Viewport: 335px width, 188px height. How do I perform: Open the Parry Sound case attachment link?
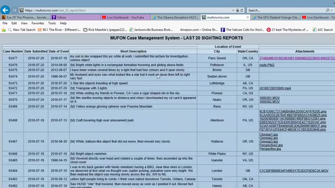click(297, 58)
